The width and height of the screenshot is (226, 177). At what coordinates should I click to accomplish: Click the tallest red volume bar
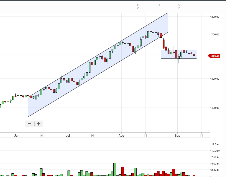click(x=123, y=171)
